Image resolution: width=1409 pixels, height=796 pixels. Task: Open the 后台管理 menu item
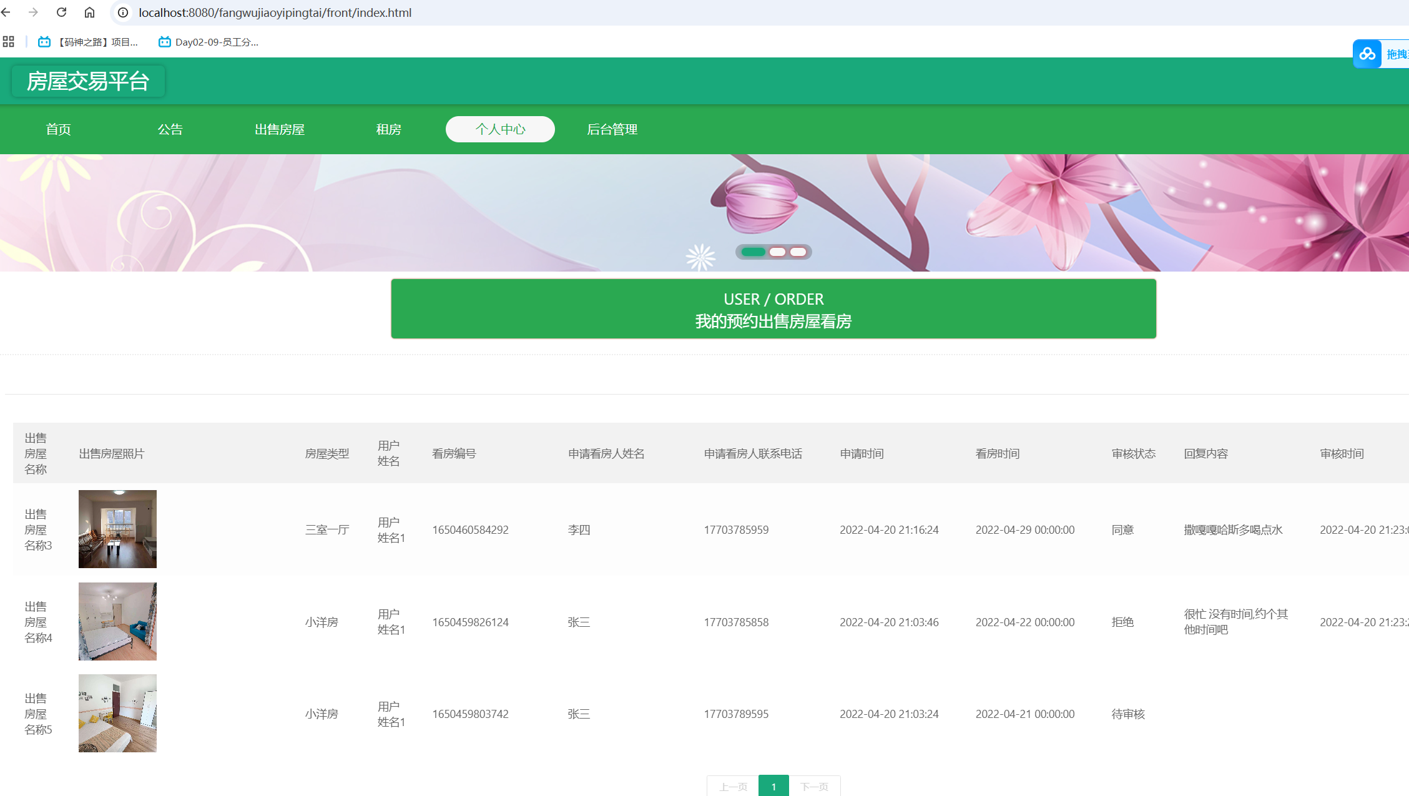[x=612, y=129]
